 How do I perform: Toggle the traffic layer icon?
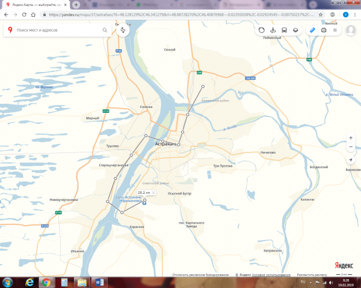click(x=262, y=29)
